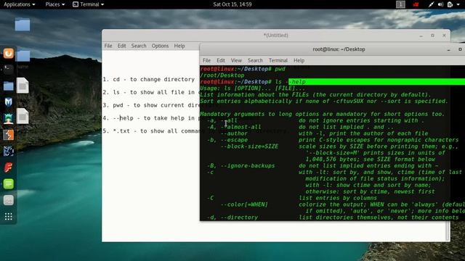Click the workspace 1 indicator in the top bar
465x261 pixels.
(x=400, y=4)
